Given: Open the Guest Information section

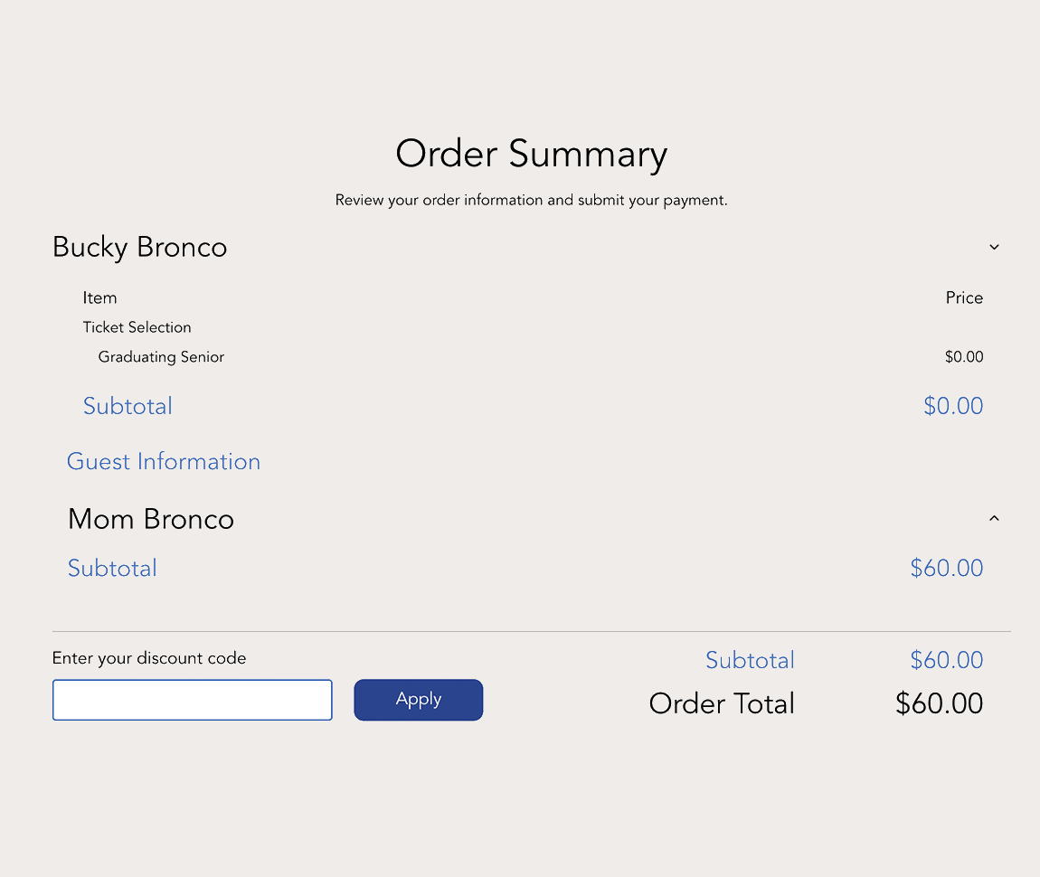Looking at the screenshot, I should (x=164, y=461).
